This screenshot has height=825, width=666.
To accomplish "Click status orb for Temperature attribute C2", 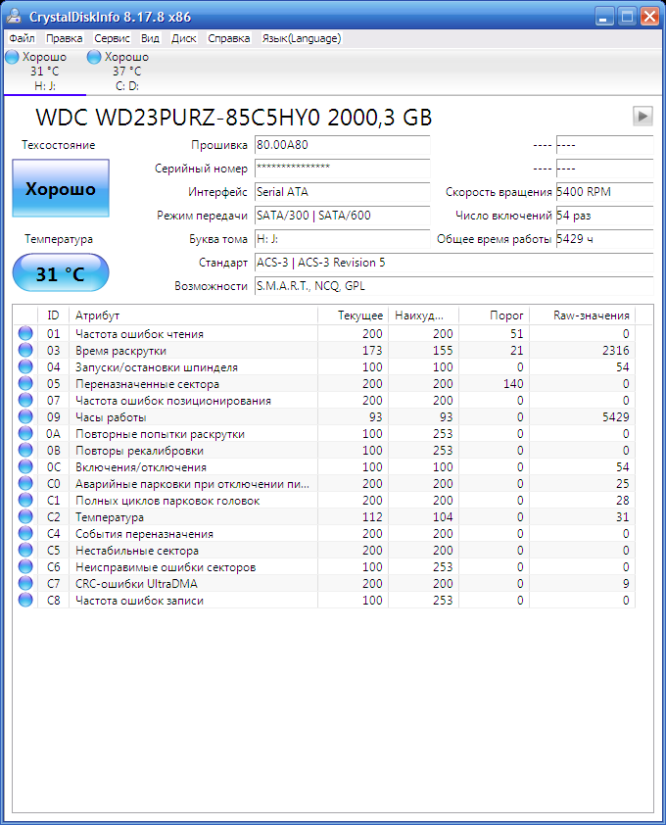I will point(25,517).
